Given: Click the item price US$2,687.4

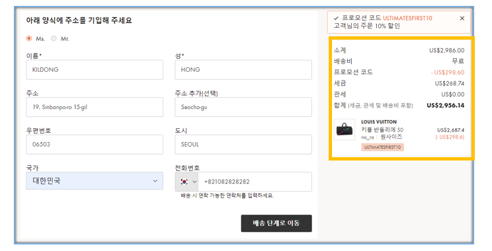Looking at the screenshot, I should [450, 130].
